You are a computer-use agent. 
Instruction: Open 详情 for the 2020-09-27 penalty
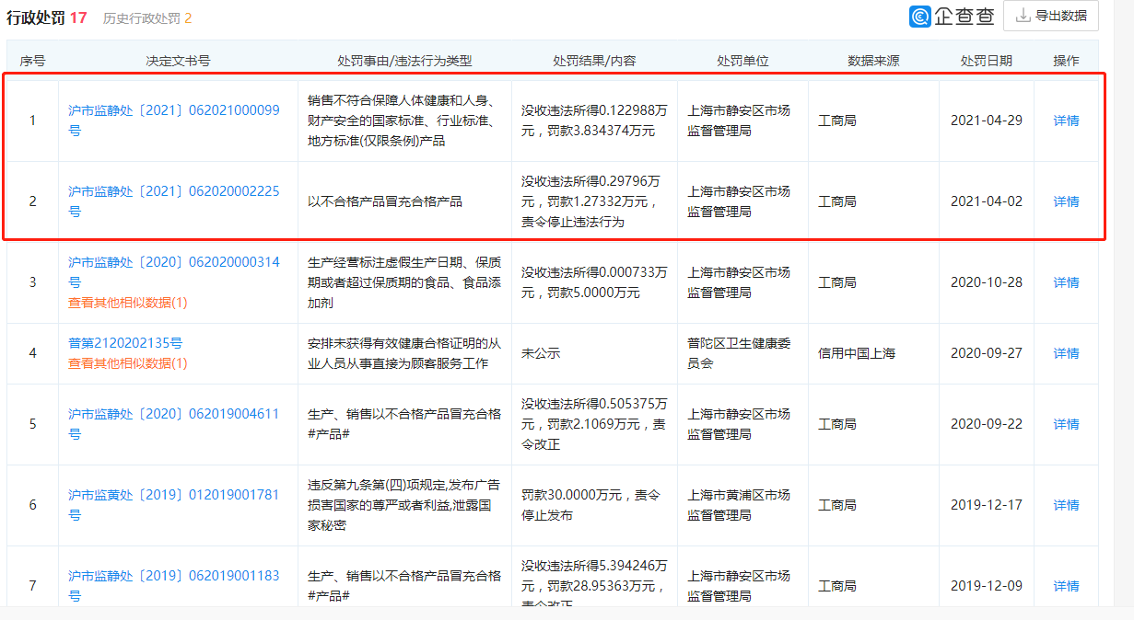[1066, 353]
